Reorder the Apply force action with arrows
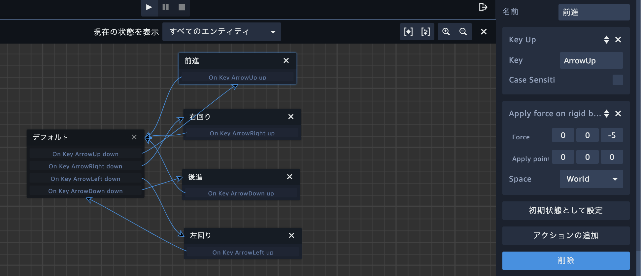Viewport: 641px width, 276px height. [606, 114]
